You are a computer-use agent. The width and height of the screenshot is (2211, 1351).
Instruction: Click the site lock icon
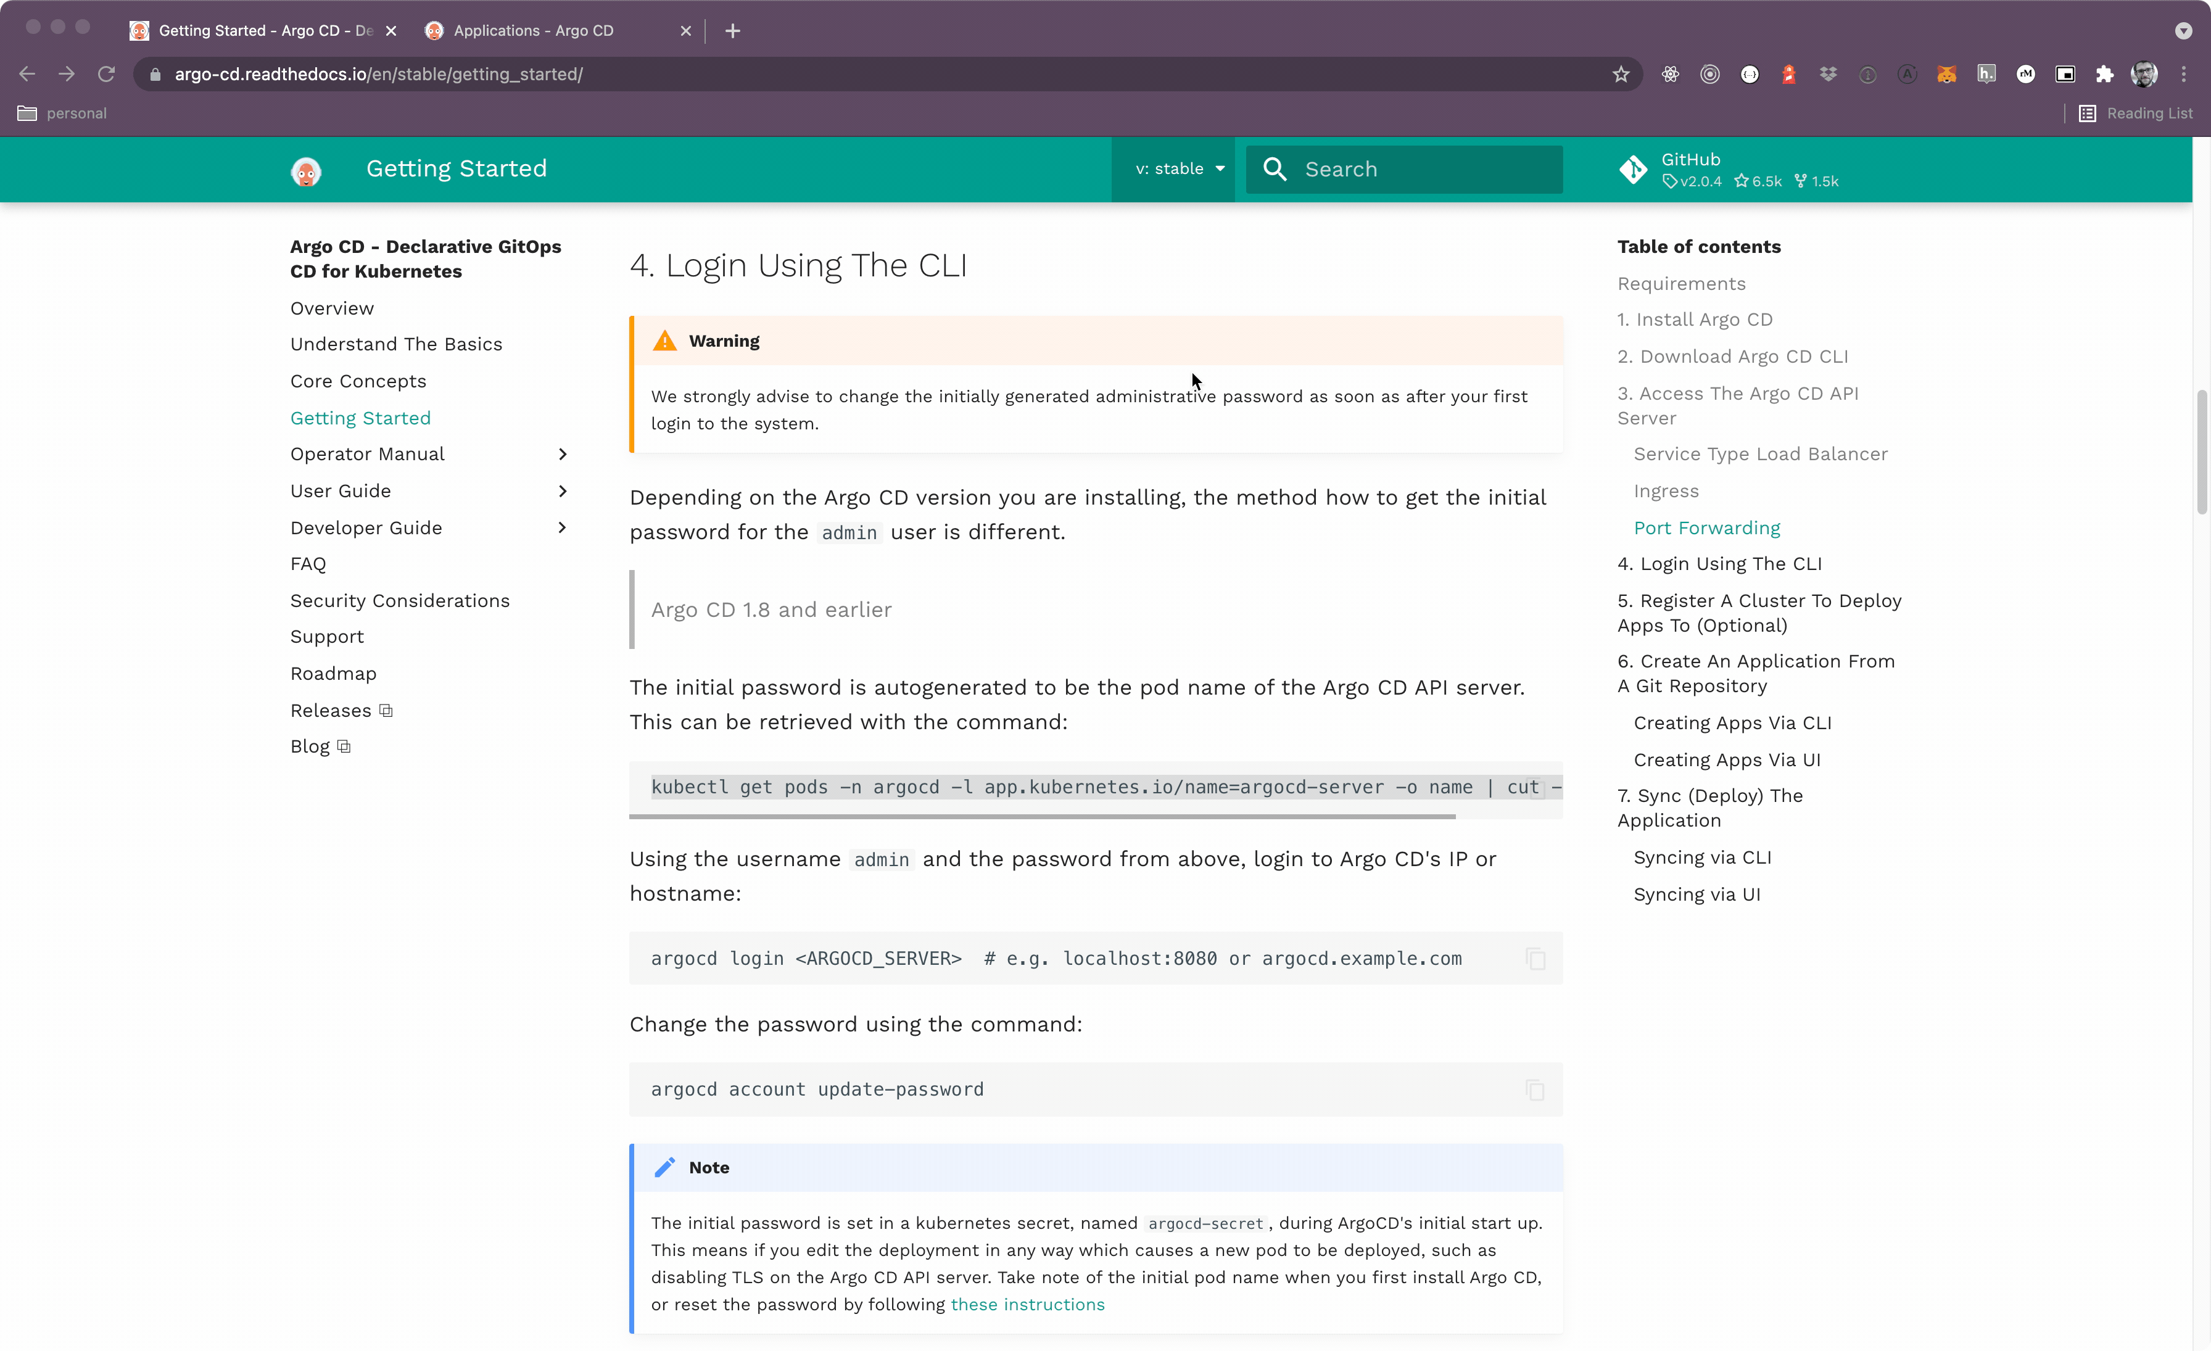(x=154, y=75)
